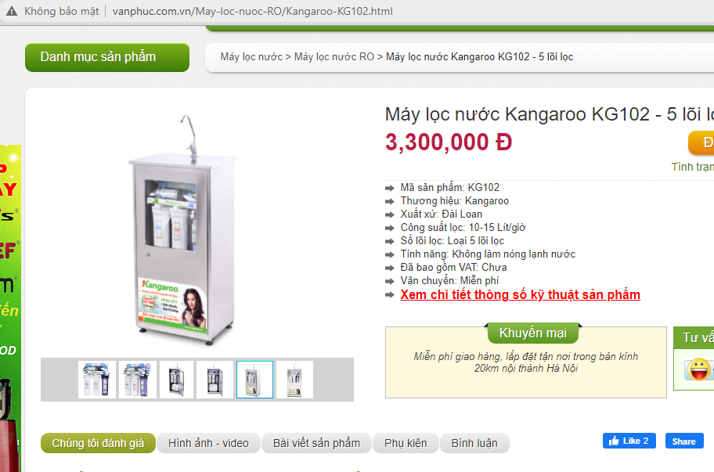Click the main Kangaroo water filter image
Image resolution: width=714 pixels, height=472 pixels.
[x=183, y=230]
